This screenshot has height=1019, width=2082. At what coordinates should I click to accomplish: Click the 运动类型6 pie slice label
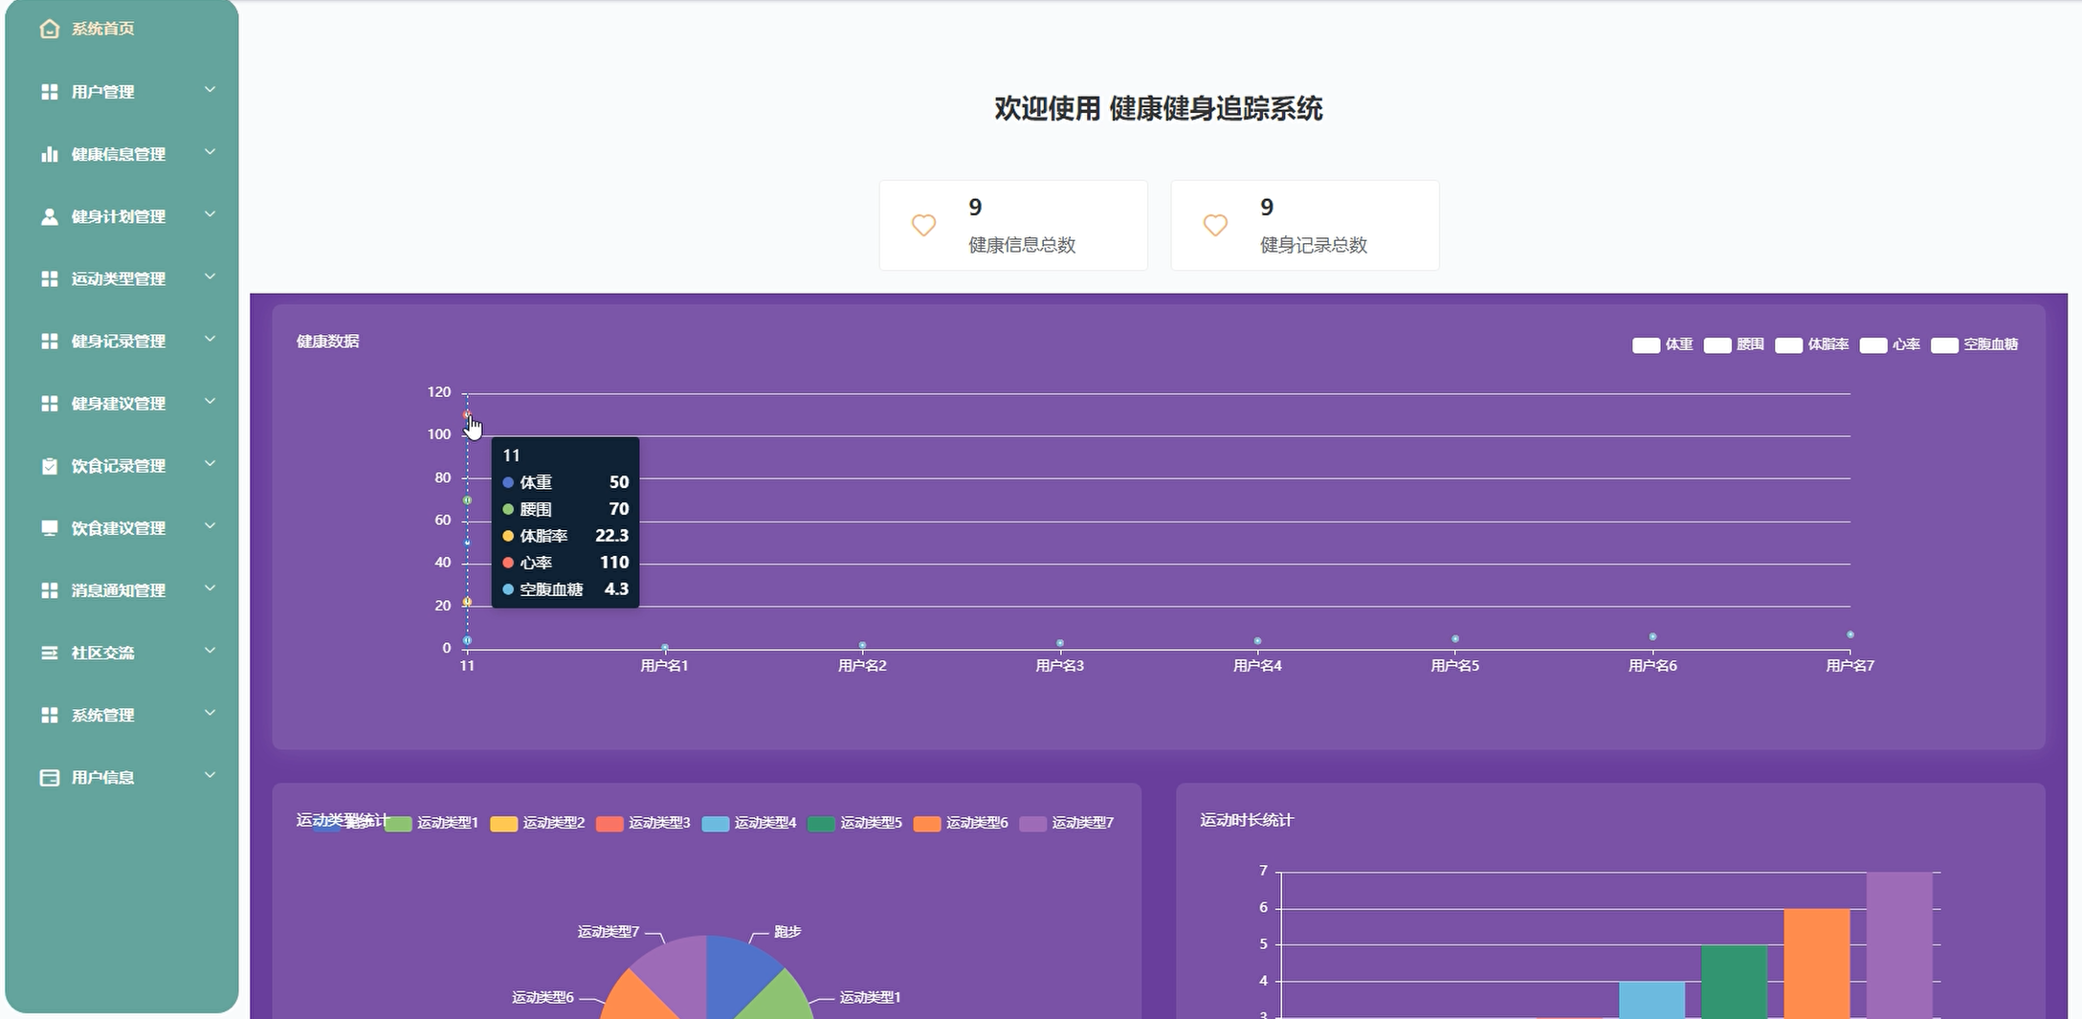543,998
